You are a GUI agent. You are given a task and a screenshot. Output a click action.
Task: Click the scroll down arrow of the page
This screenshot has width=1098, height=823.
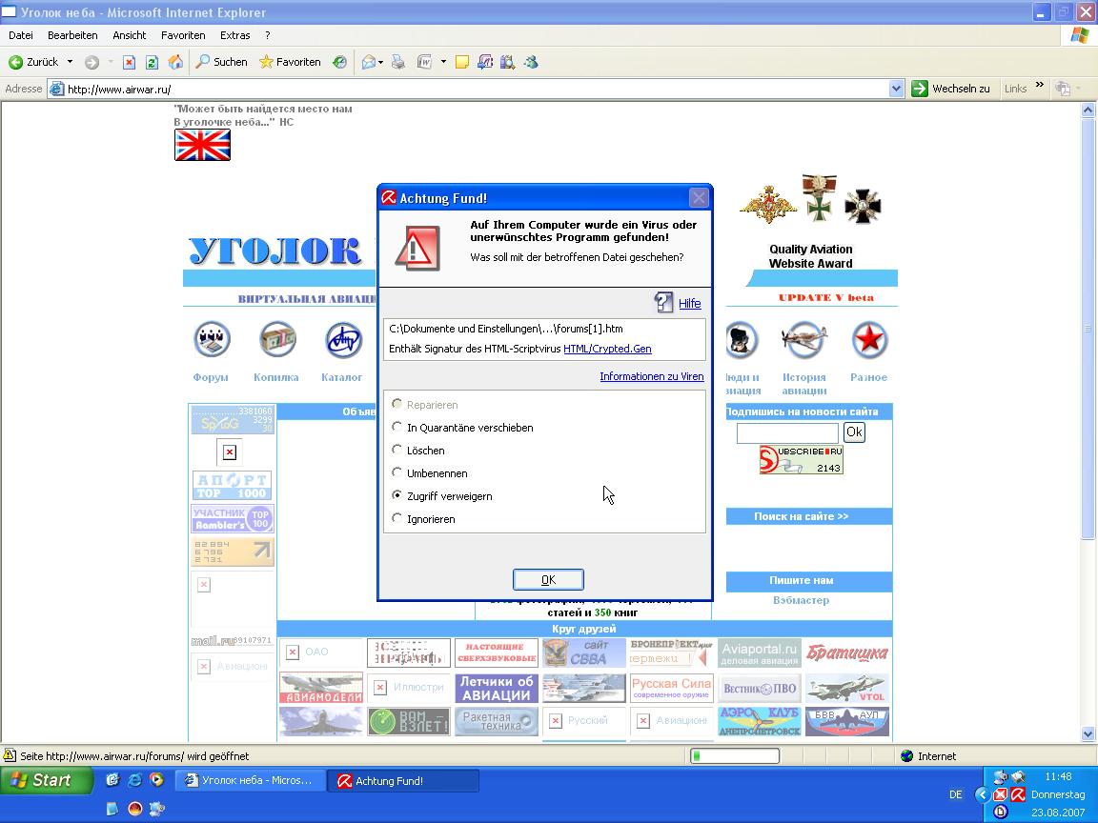tap(1088, 734)
